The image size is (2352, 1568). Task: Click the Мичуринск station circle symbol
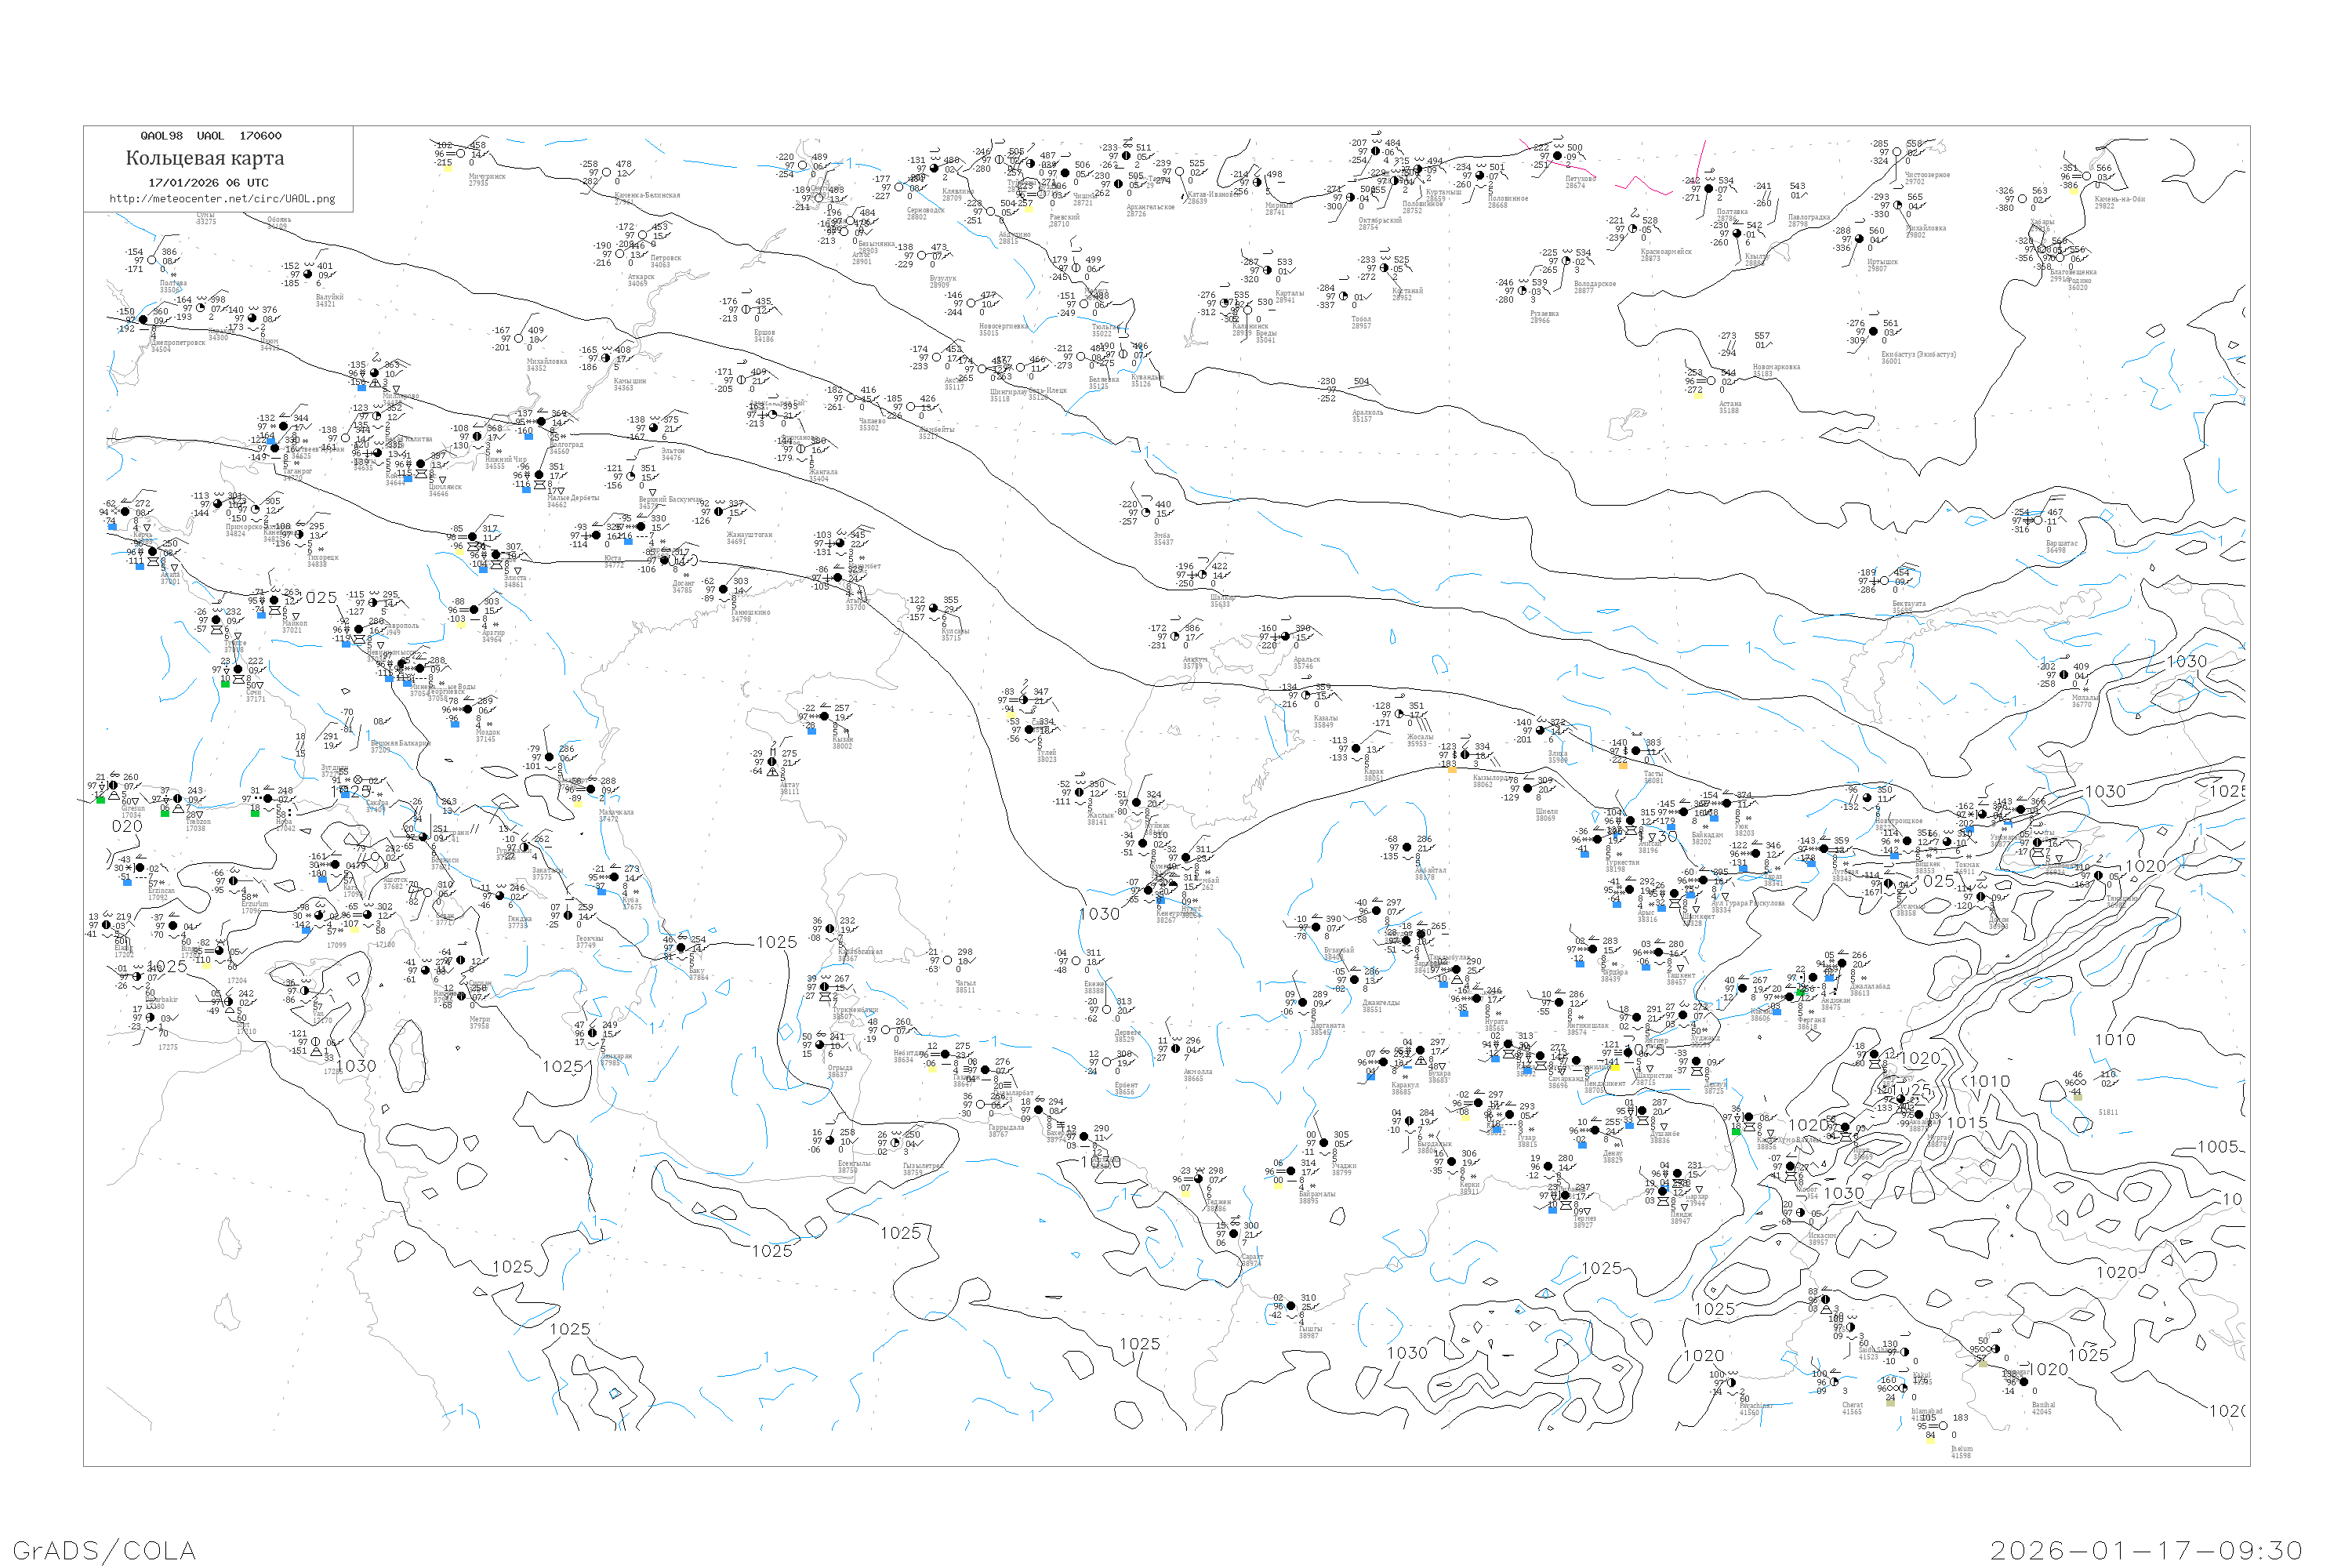461,154
